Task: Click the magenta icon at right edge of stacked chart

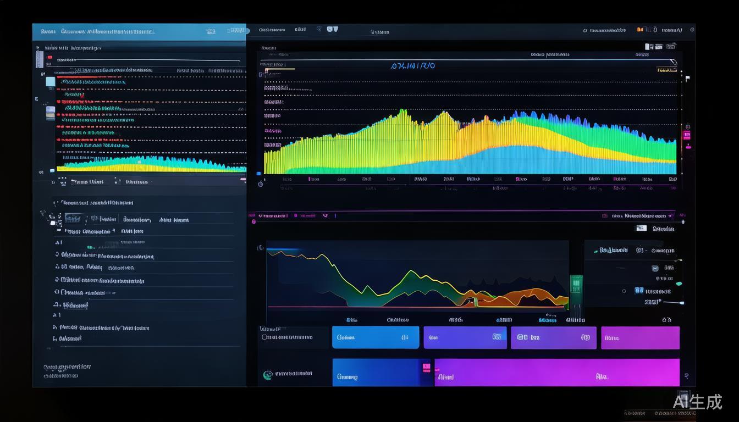Action: 686,135
